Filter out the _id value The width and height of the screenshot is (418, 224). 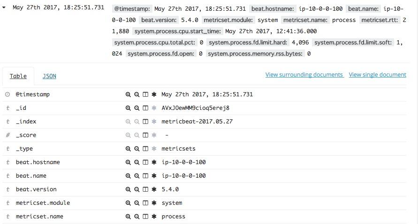tap(137, 108)
